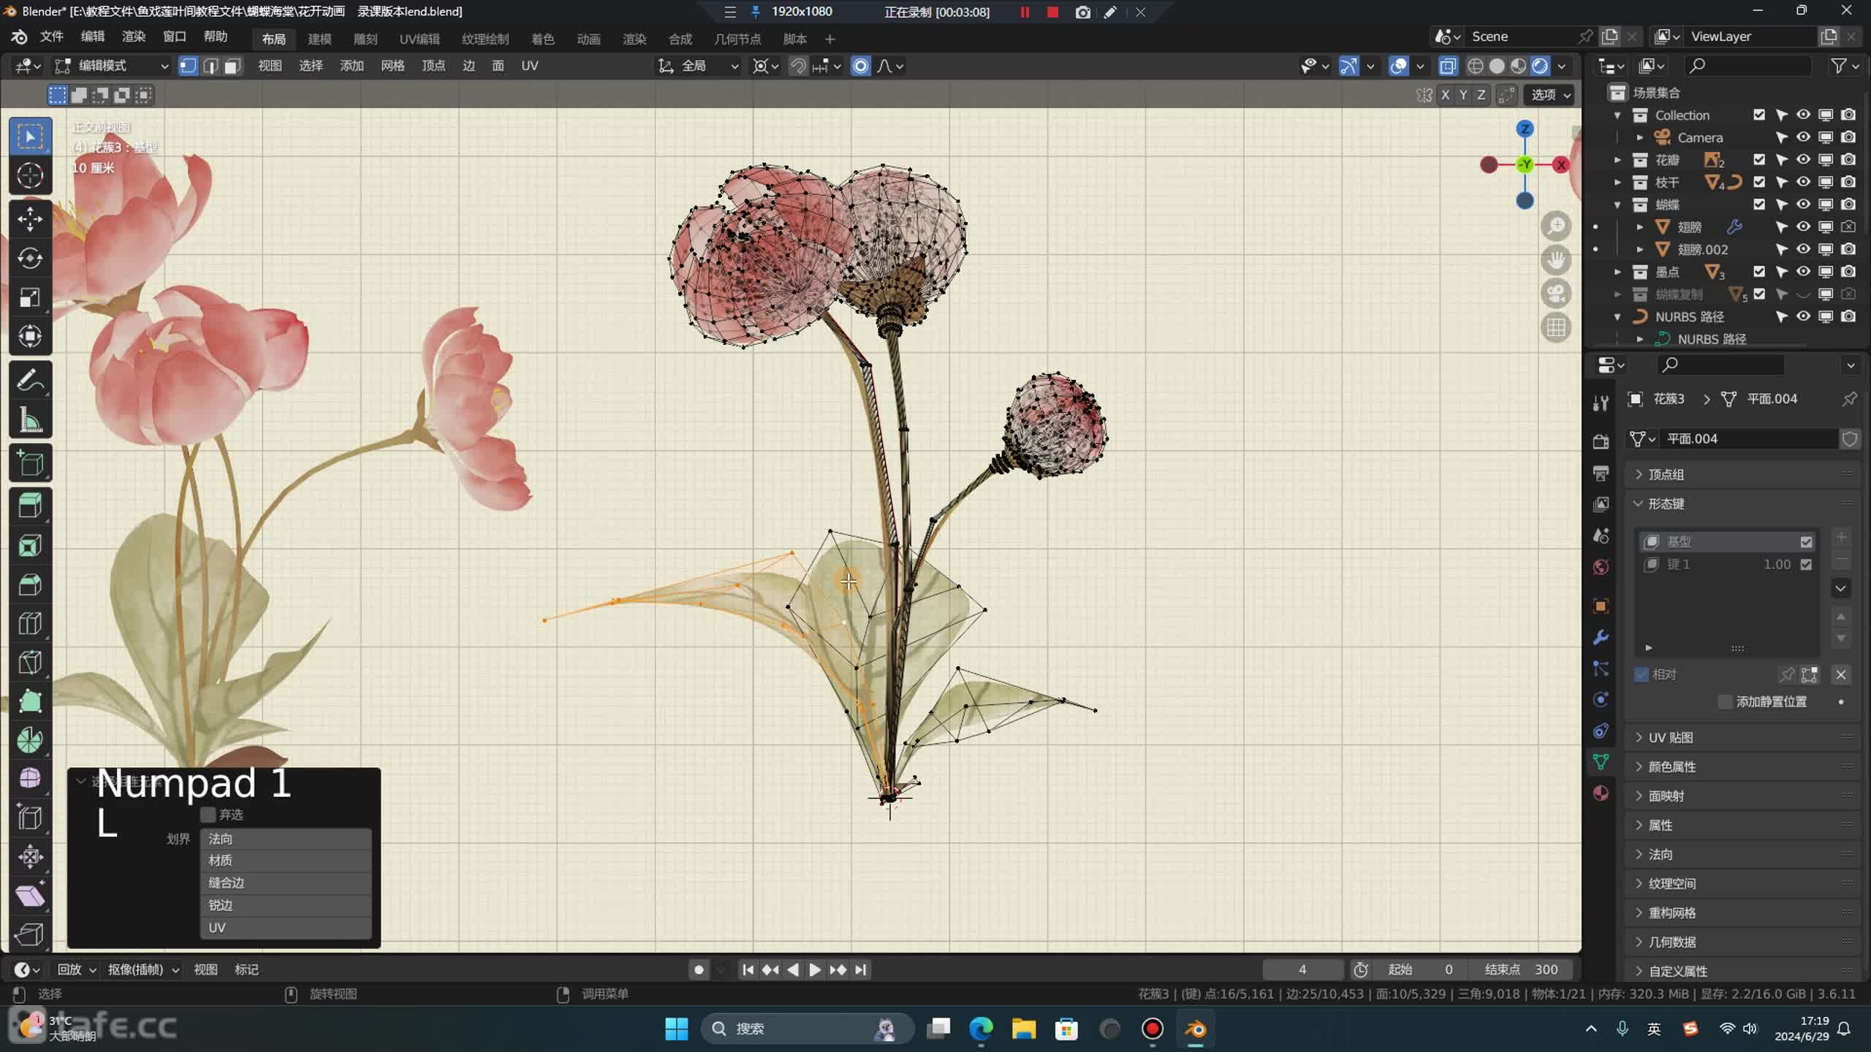Select the Smooth vertices tool
Viewport: 1871px width, 1052px height.
(x=30, y=779)
